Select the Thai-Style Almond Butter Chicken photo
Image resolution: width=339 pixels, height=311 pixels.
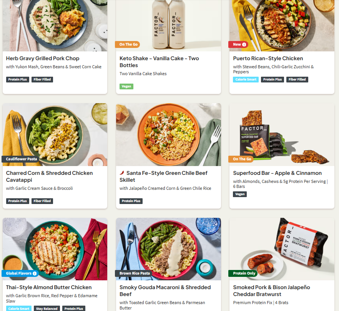click(x=55, y=249)
